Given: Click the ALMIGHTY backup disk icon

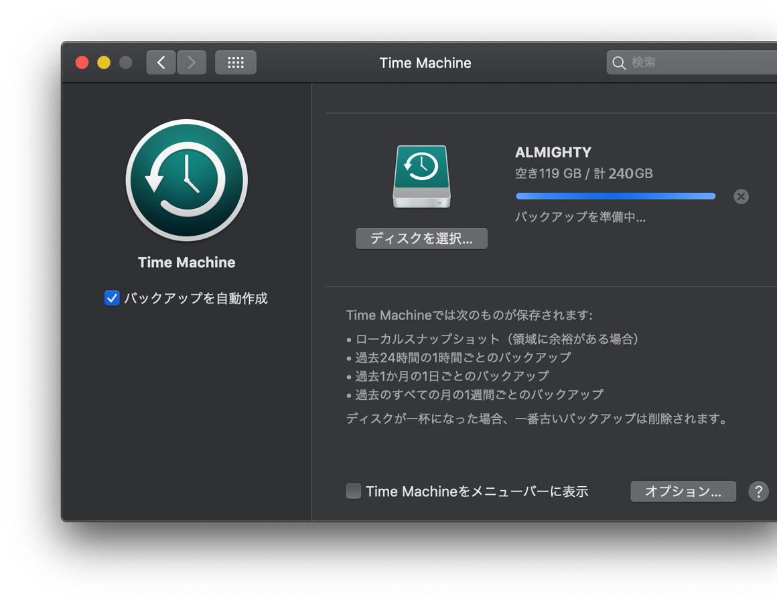Looking at the screenshot, I should pyautogui.click(x=422, y=176).
